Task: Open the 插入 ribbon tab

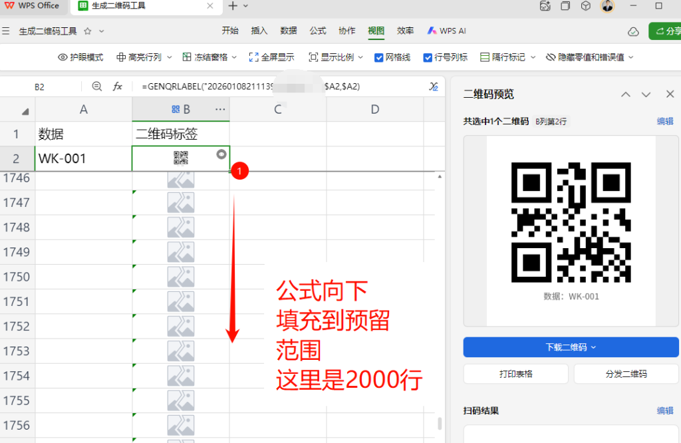Action: click(x=259, y=31)
